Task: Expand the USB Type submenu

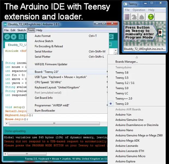Action: (67, 77)
